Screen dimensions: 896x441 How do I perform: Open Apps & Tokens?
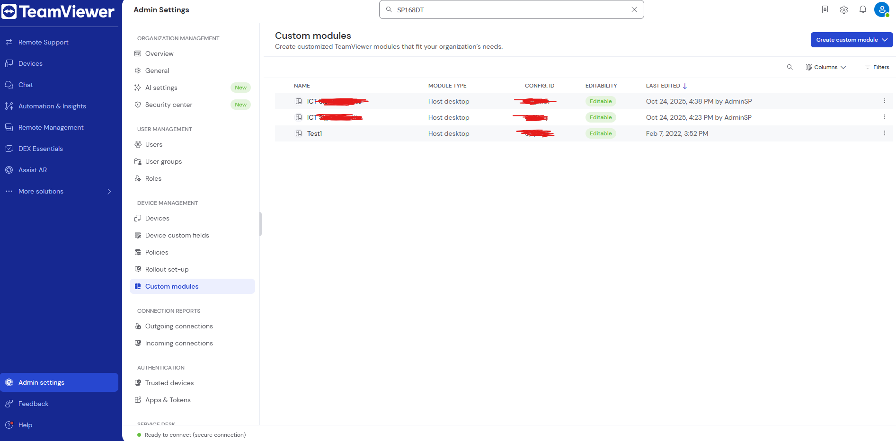[168, 400]
